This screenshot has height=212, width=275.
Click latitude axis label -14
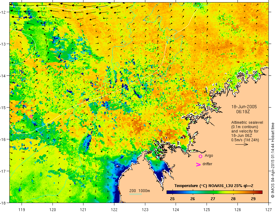coord(3,76)
